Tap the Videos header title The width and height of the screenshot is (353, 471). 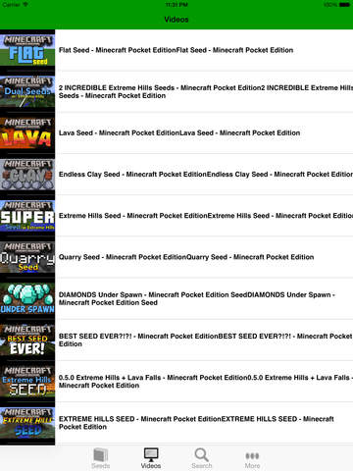[x=176, y=20]
